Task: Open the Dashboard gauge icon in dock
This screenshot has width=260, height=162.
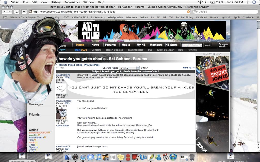Action: [75, 157]
